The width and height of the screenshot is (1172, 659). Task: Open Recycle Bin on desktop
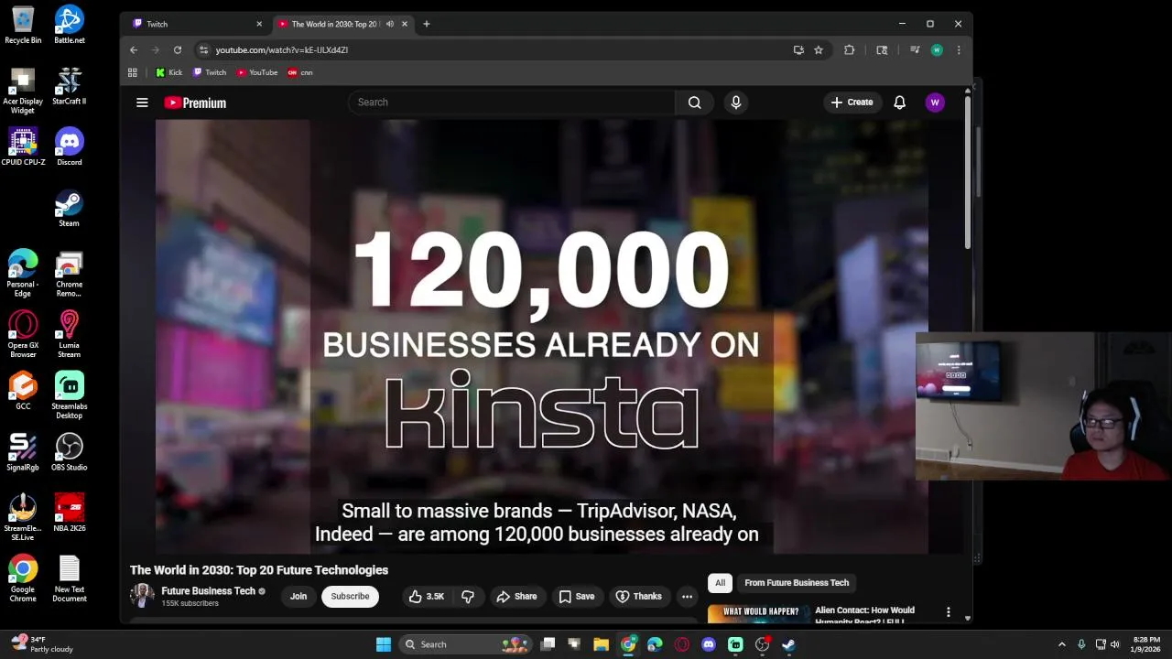click(x=23, y=25)
